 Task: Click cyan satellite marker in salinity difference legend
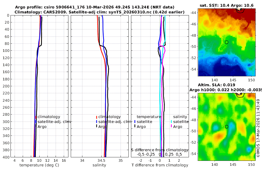(x=171, y=122)
